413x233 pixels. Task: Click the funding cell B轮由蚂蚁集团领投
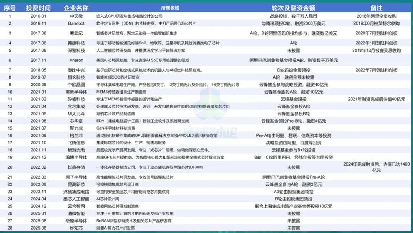click(293, 199)
